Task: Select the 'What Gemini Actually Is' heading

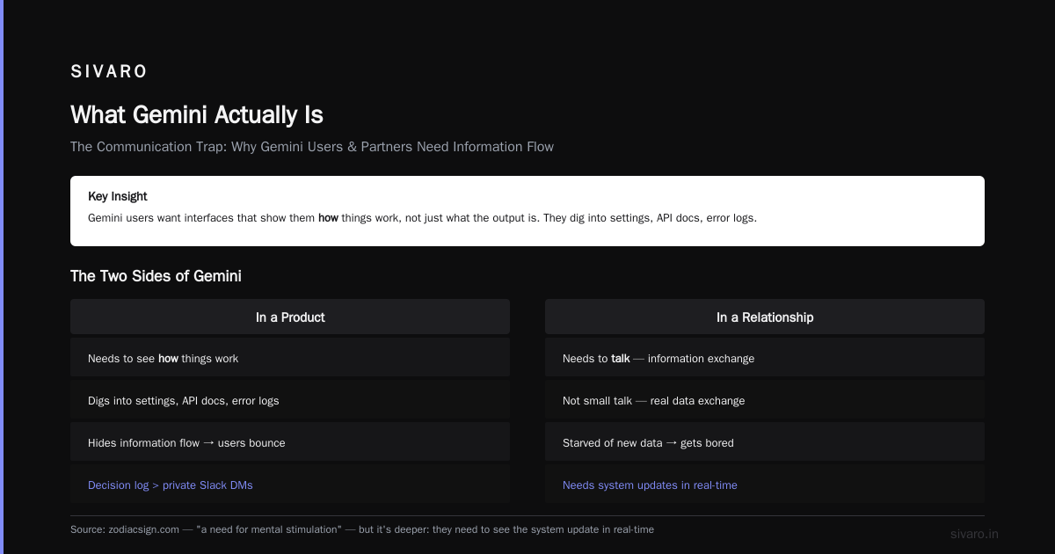Action: click(x=197, y=115)
